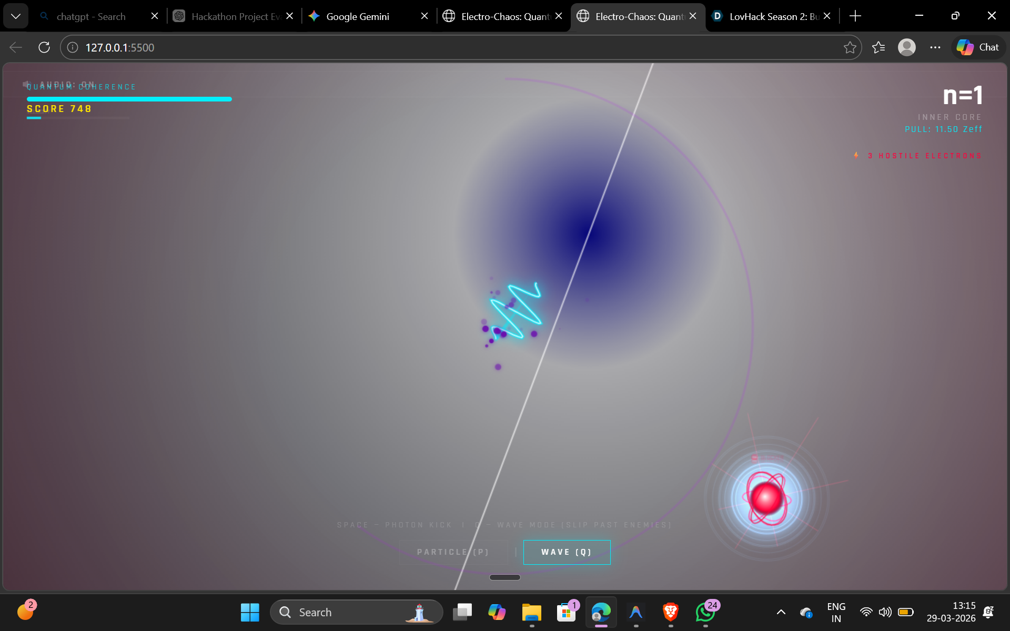The image size is (1010, 631).
Task: Open WhatsApp from the taskbar
Action: click(x=705, y=612)
